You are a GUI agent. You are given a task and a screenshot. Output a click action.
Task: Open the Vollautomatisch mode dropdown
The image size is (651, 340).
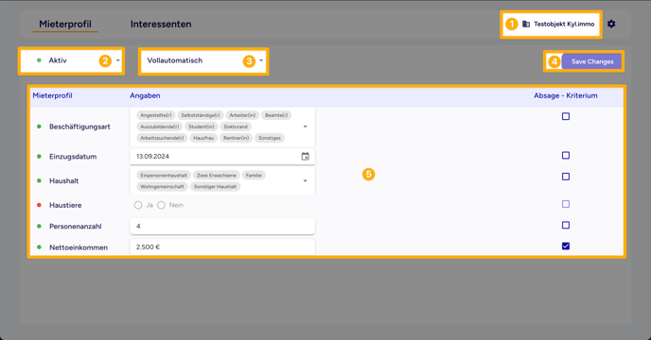[x=203, y=61]
